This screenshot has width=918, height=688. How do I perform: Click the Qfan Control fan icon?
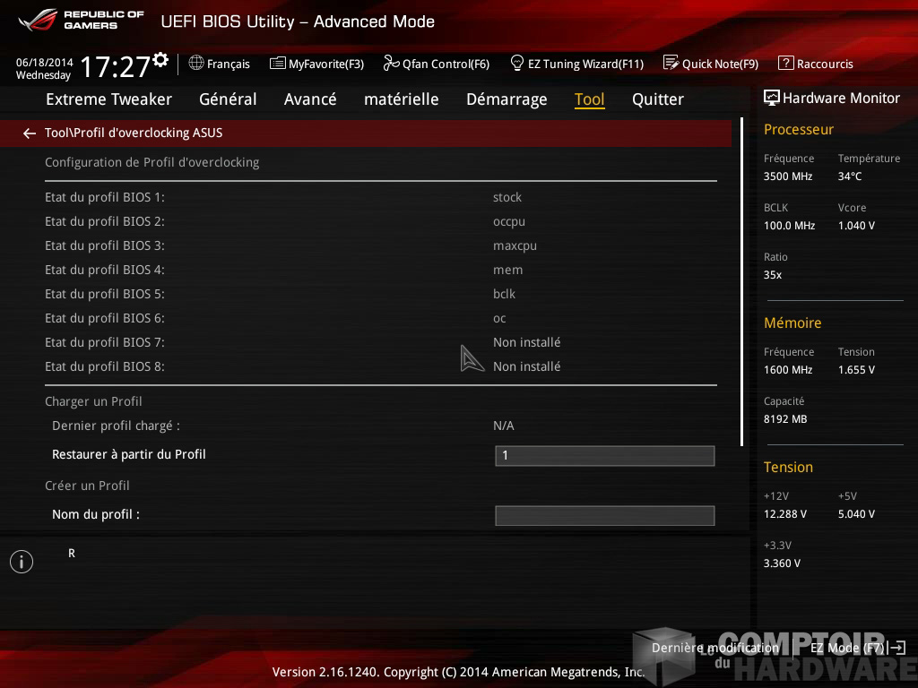point(391,63)
